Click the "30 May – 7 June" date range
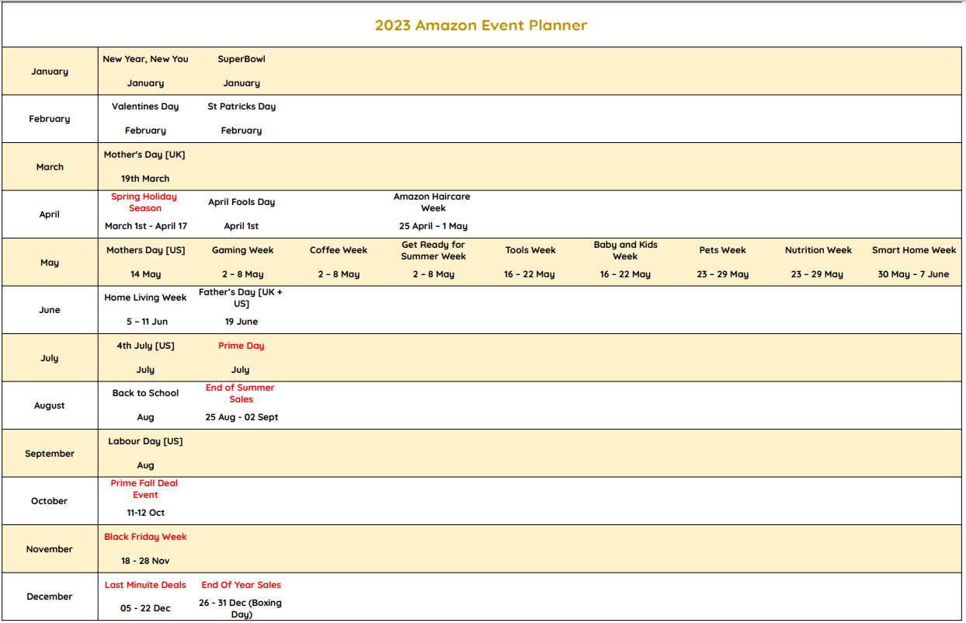This screenshot has height=623, width=966. (x=913, y=274)
